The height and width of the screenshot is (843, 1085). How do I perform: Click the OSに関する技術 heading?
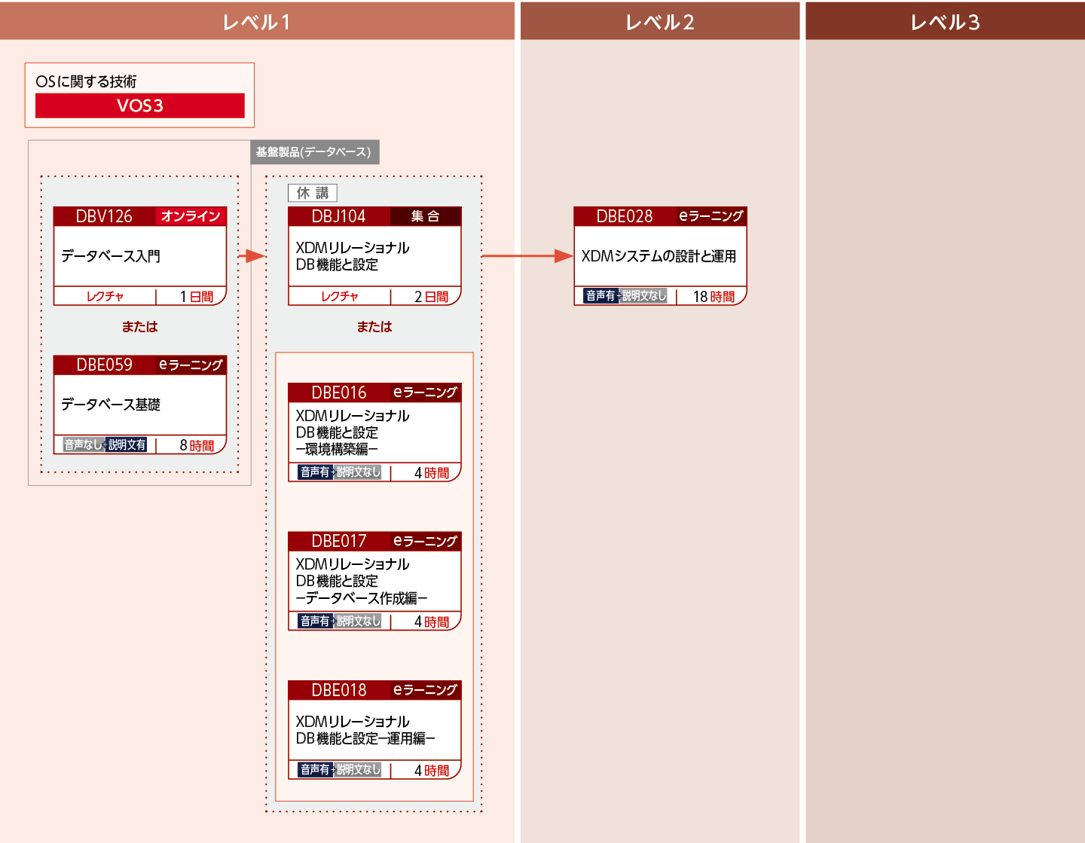tap(87, 81)
